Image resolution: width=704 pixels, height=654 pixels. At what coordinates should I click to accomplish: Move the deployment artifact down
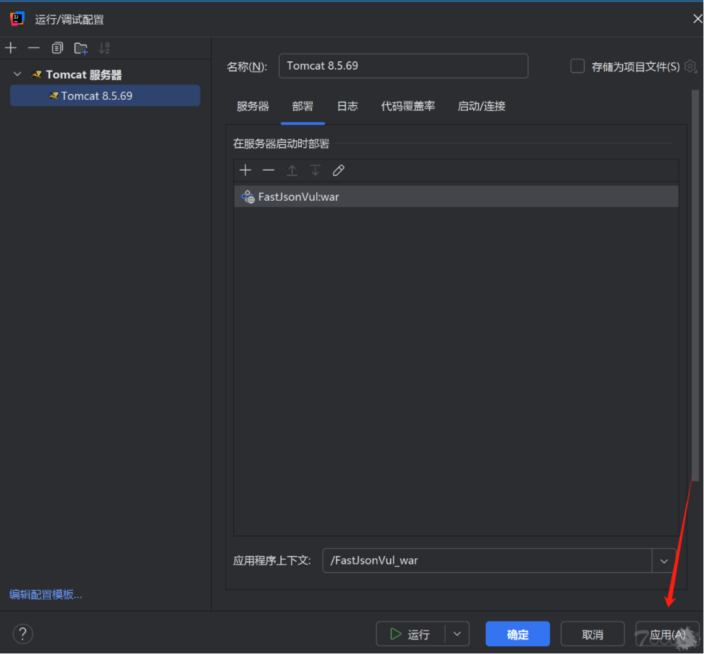pos(315,170)
